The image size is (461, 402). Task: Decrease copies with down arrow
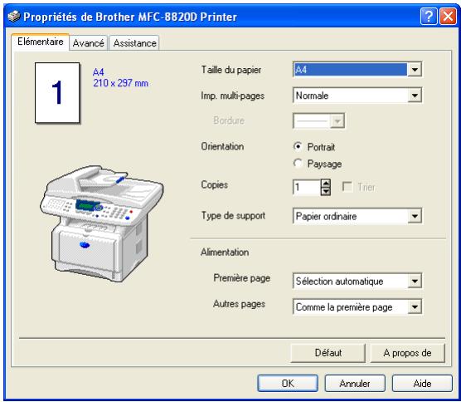click(x=326, y=191)
